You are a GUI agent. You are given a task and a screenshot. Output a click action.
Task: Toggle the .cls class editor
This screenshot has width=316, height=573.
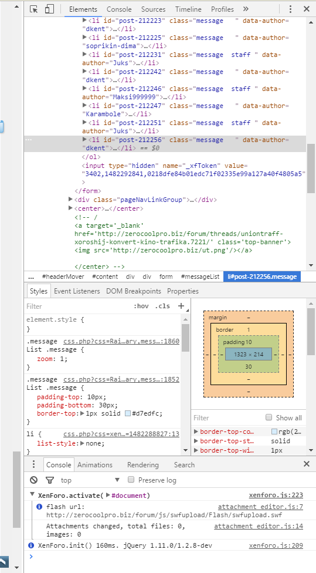pos(162,306)
